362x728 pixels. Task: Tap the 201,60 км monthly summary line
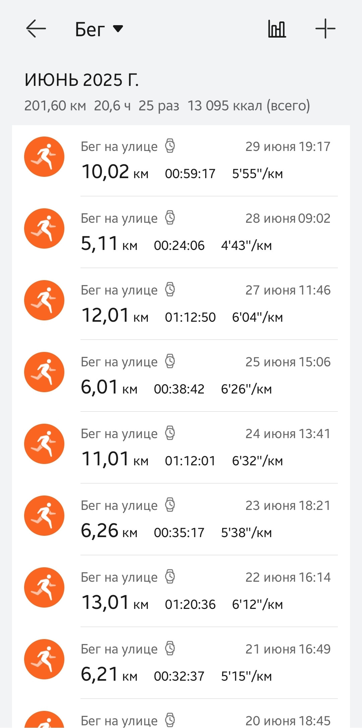[167, 106]
